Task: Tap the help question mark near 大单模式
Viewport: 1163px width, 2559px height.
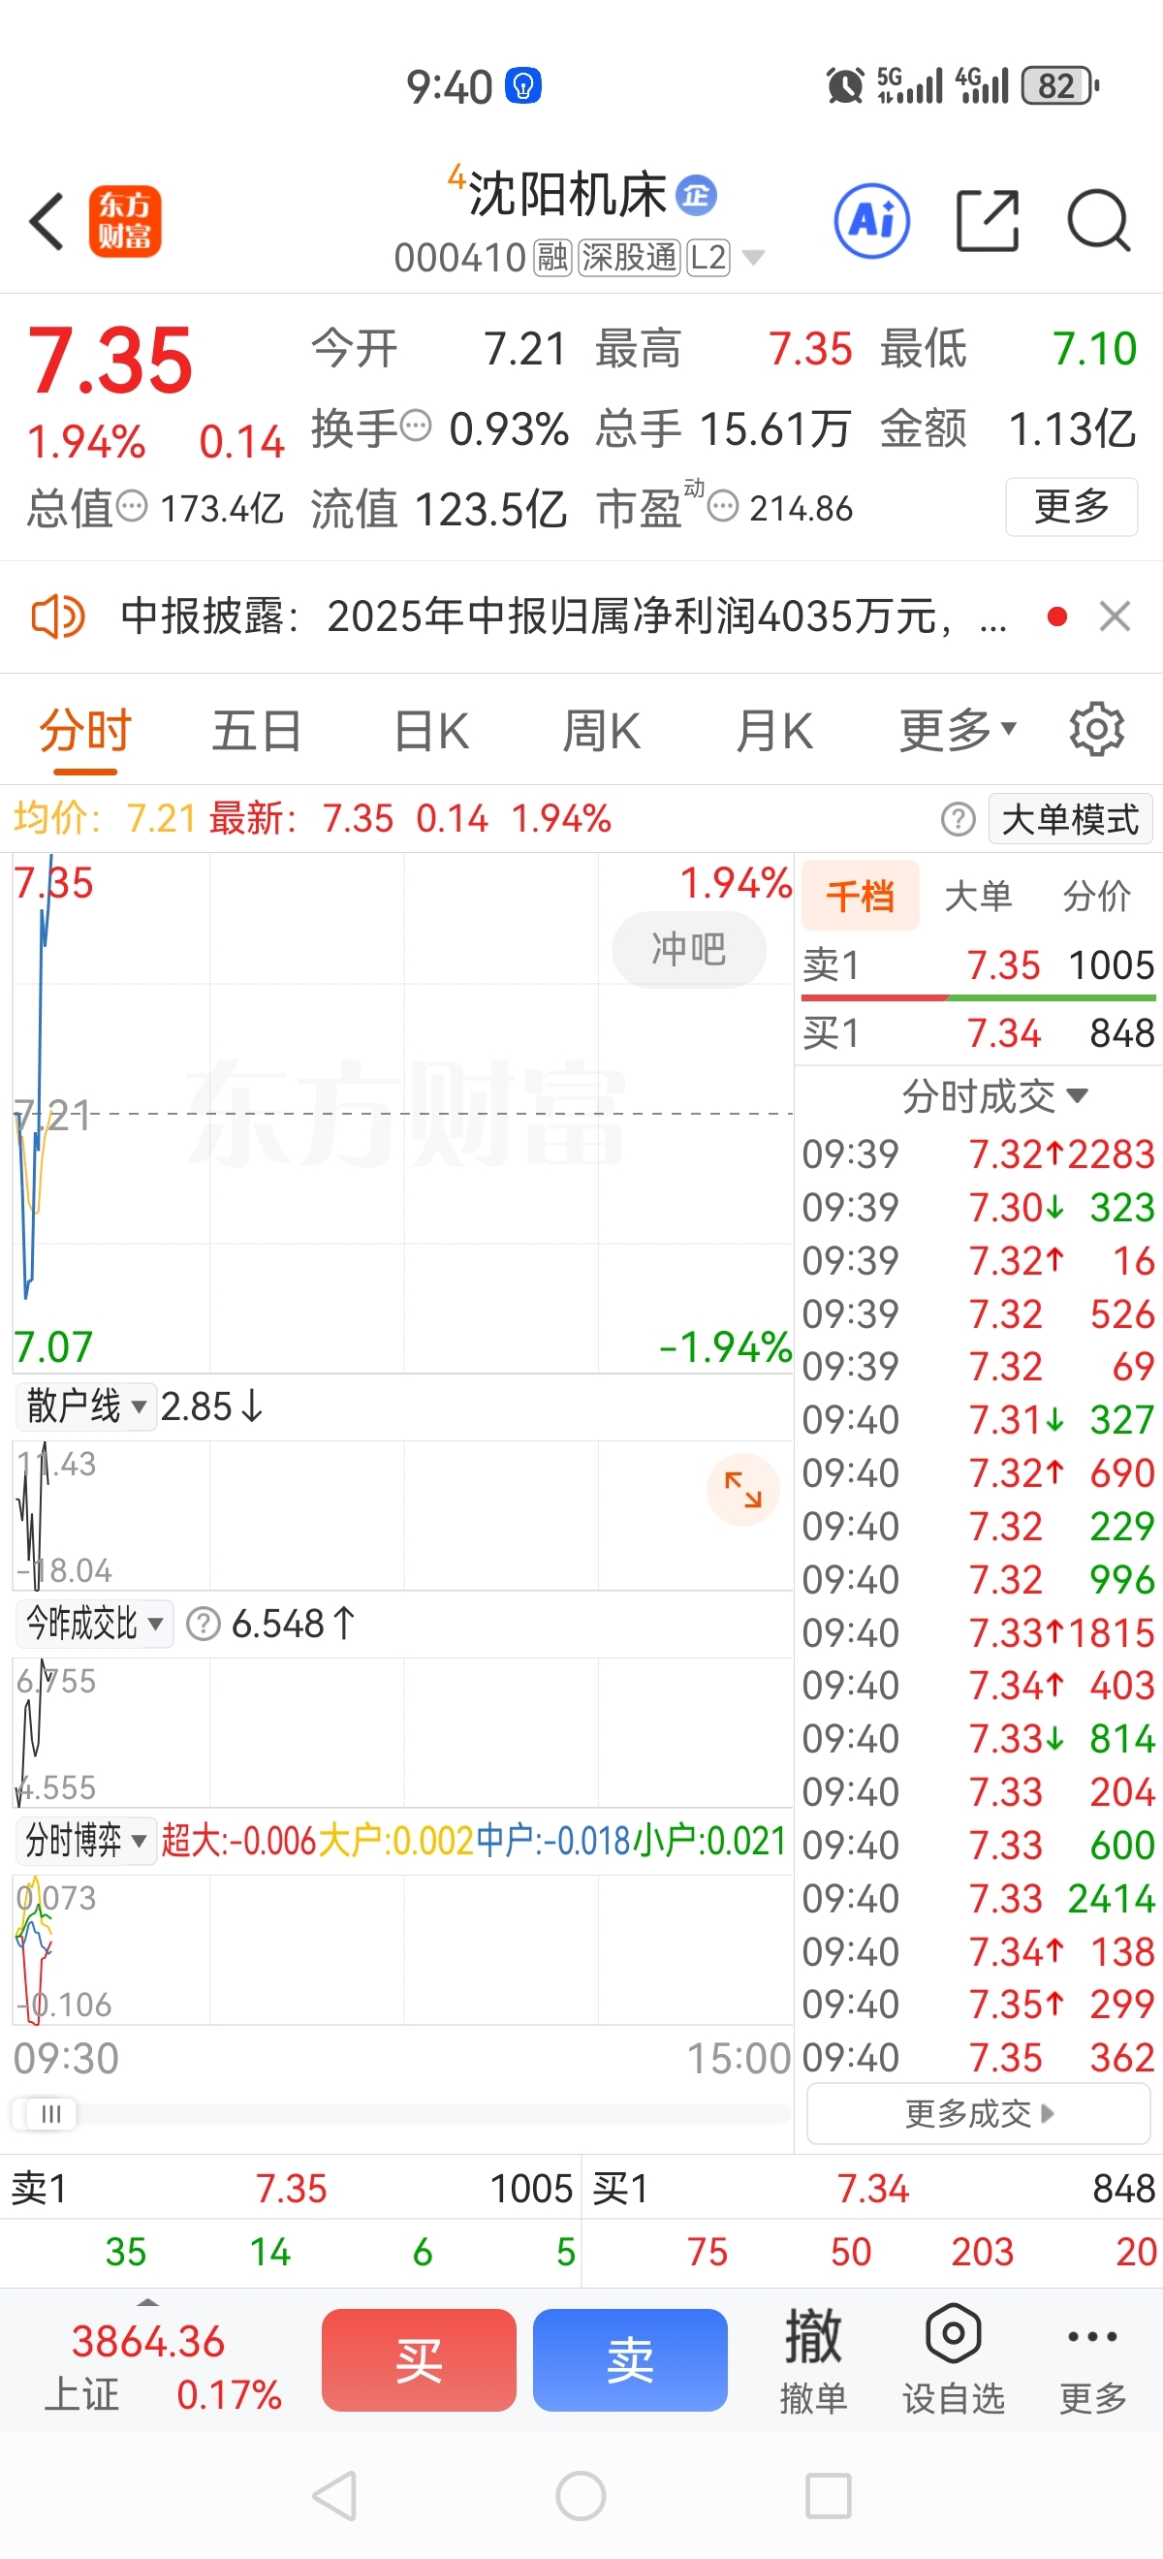Action: [x=958, y=819]
